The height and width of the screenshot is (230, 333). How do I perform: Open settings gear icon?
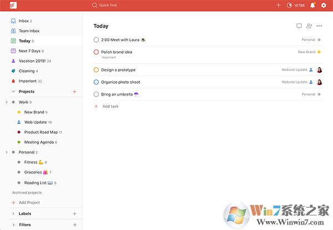(324, 5)
